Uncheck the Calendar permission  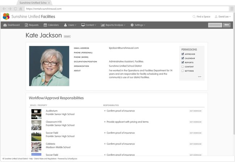click(x=183, y=58)
